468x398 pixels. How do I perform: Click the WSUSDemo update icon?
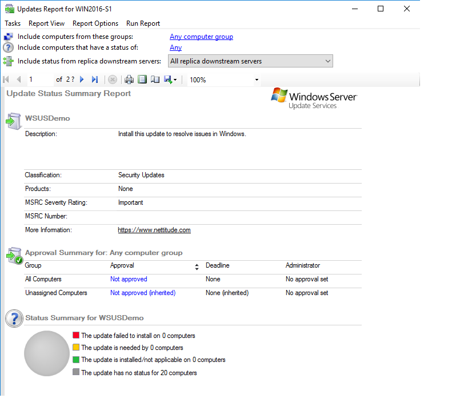pyautogui.click(x=14, y=121)
